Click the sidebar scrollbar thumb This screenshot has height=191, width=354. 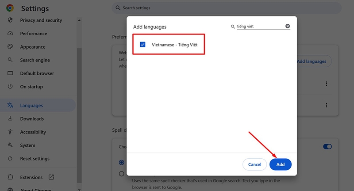(x=79, y=115)
